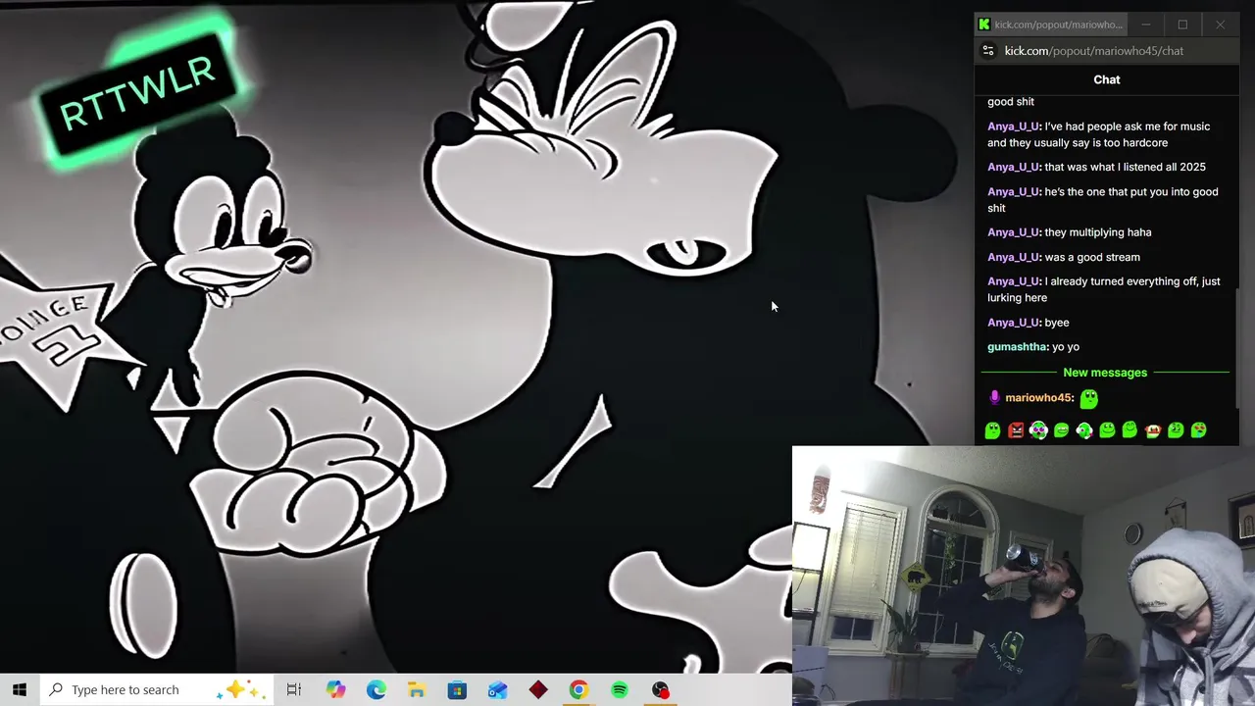Click the 'yo yo' message text
1255x706 pixels.
coord(1066,347)
